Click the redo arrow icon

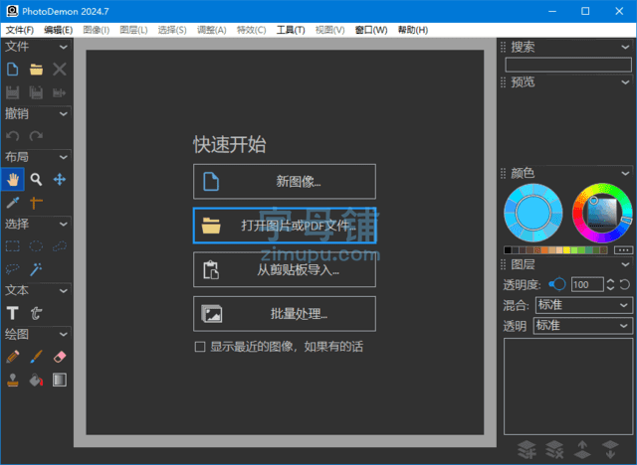[x=36, y=136]
